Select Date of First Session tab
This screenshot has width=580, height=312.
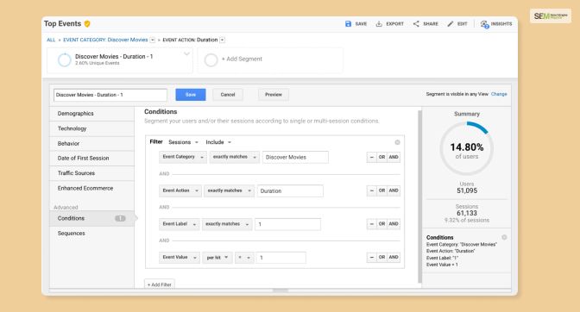pyautogui.click(x=91, y=159)
